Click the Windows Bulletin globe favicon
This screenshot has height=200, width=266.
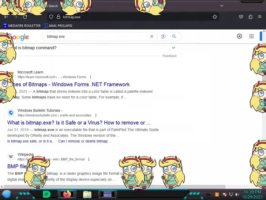coord(11,113)
